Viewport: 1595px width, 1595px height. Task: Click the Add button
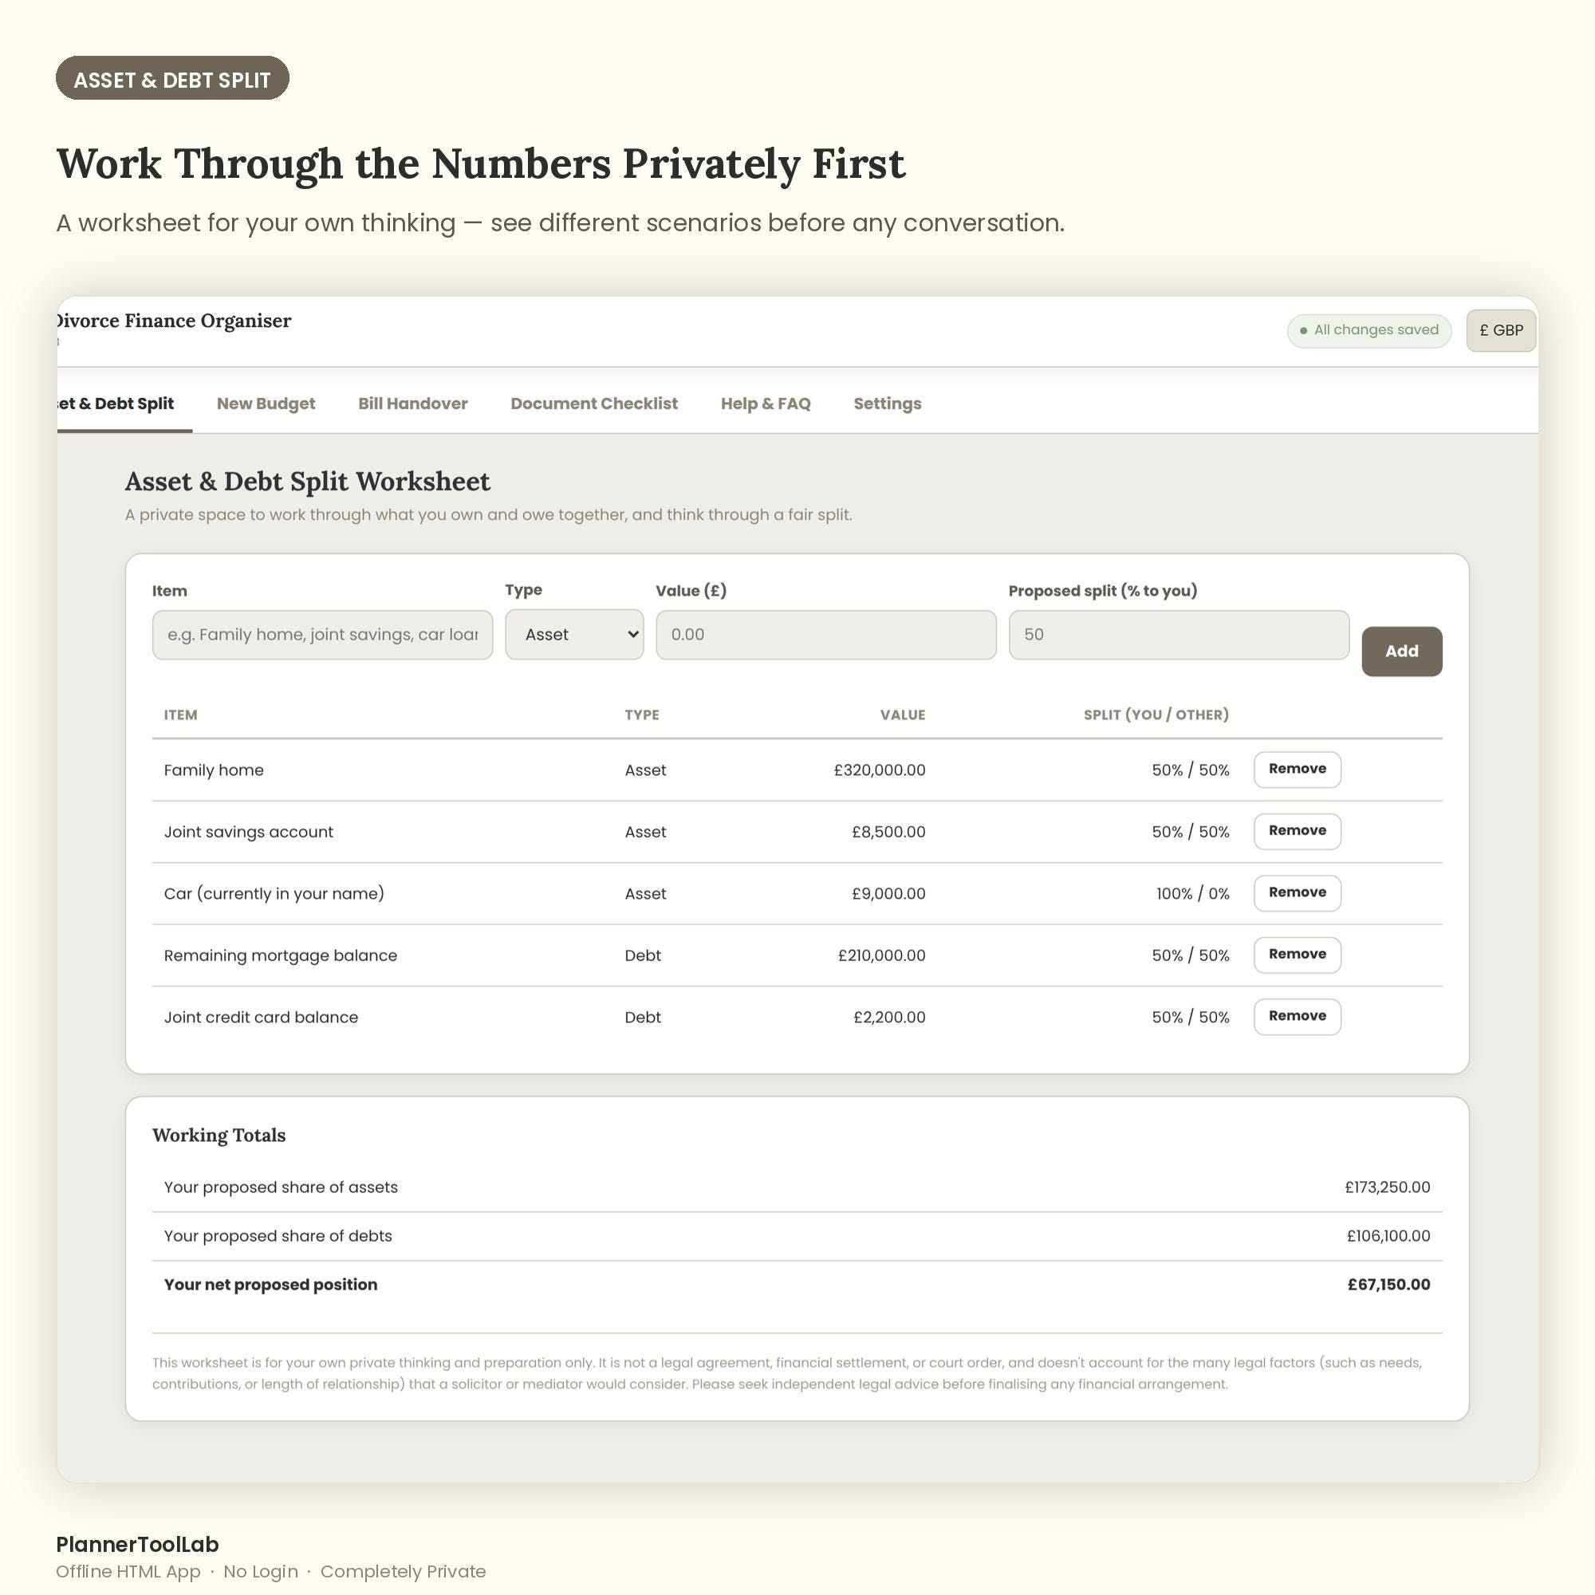click(1401, 652)
